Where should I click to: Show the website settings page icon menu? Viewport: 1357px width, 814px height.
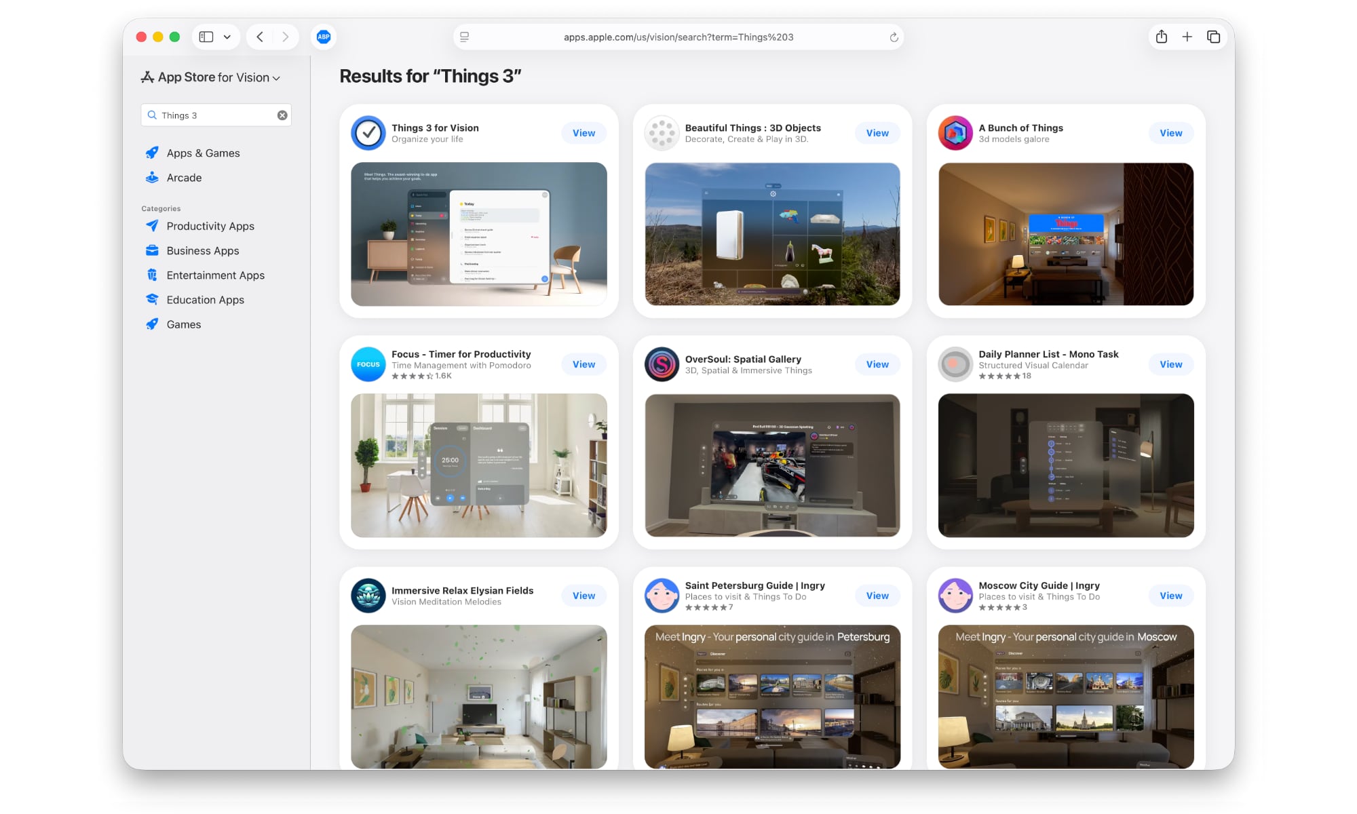point(464,37)
